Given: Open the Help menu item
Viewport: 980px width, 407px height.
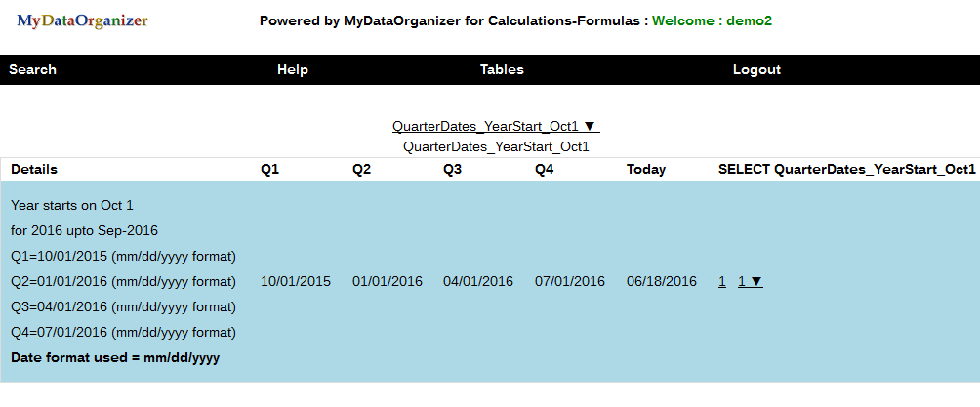Looking at the screenshot, I should pyautogui.click(x=293, y=69).
